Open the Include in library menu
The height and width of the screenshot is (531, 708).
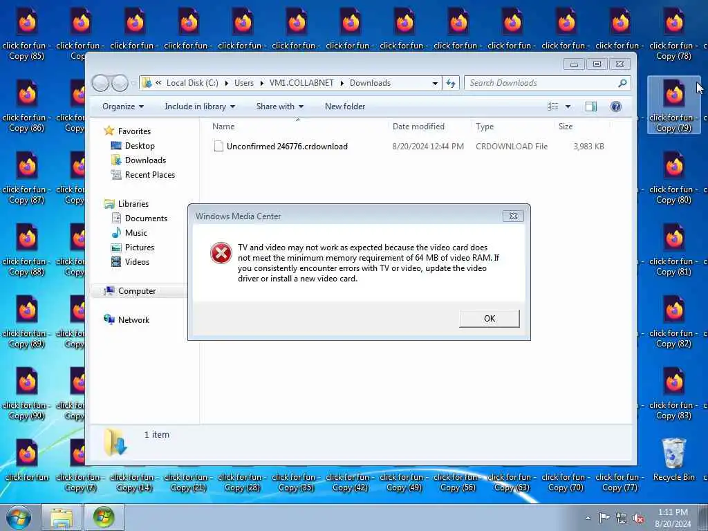coord(200,106)
